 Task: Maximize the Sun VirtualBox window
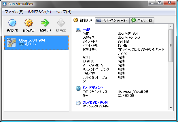[159, 3]
